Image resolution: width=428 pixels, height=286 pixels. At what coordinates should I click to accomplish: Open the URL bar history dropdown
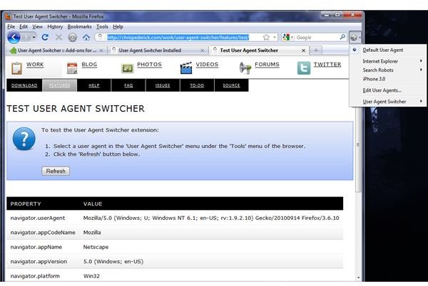pyautogui.click(x=275, y=37)
